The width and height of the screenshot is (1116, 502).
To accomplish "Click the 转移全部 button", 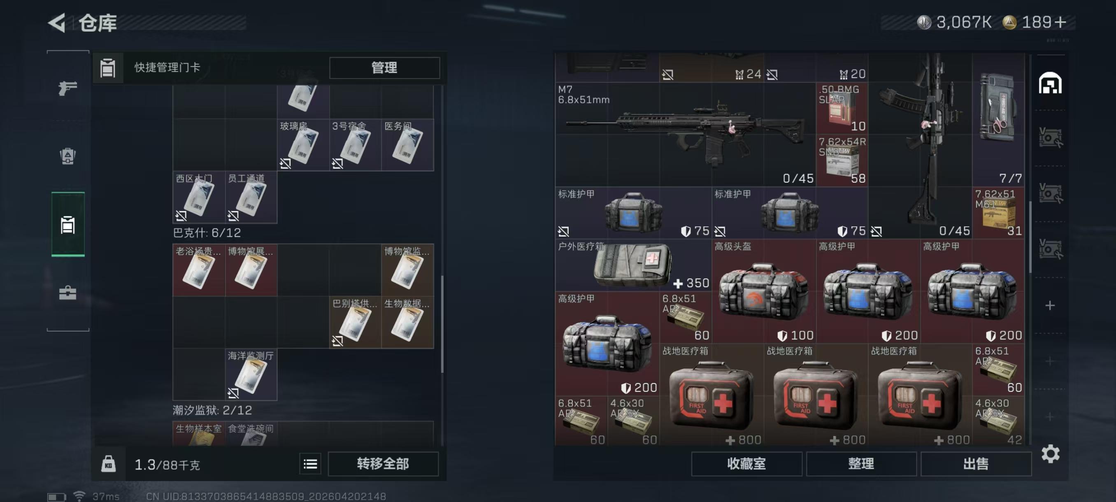I will click(383, 464).
